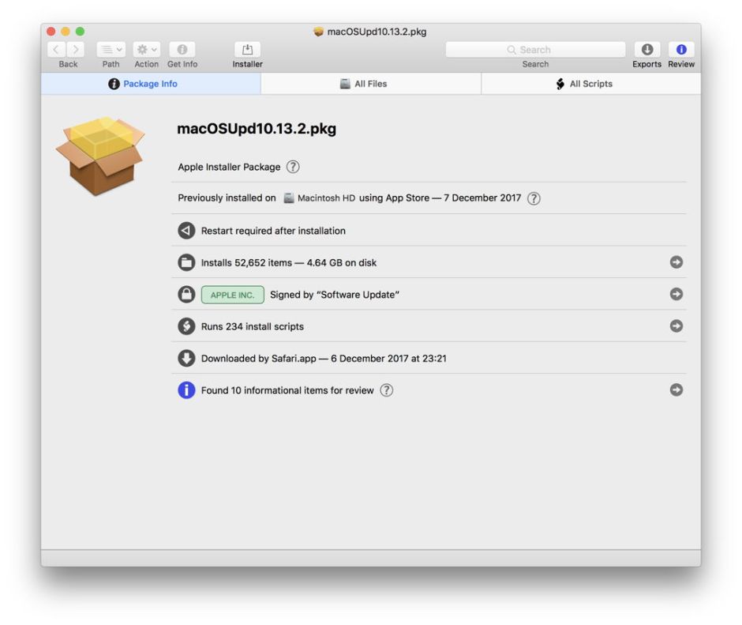This screenshot has width=742, height=625.
Task: Expand details for Installs 52,652 items
Action: click(x=676, y=262)
